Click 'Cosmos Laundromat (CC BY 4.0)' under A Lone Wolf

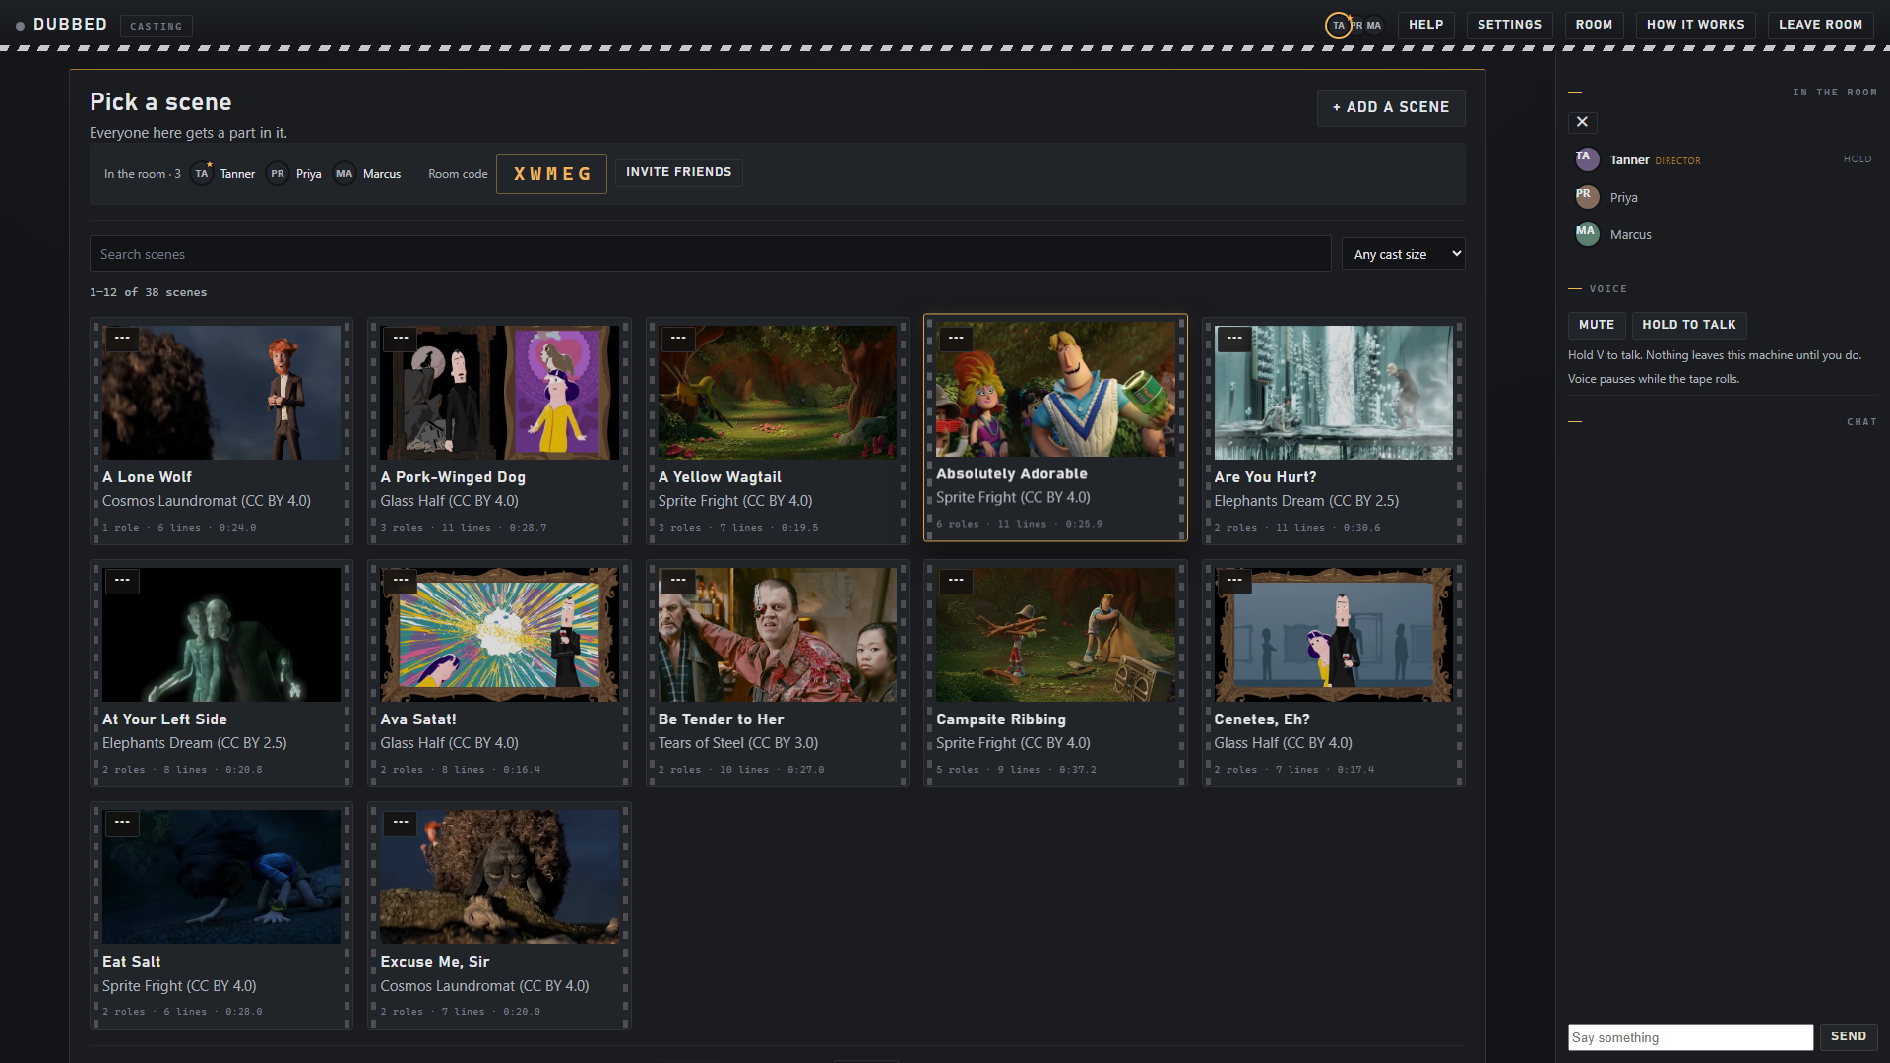207,501
